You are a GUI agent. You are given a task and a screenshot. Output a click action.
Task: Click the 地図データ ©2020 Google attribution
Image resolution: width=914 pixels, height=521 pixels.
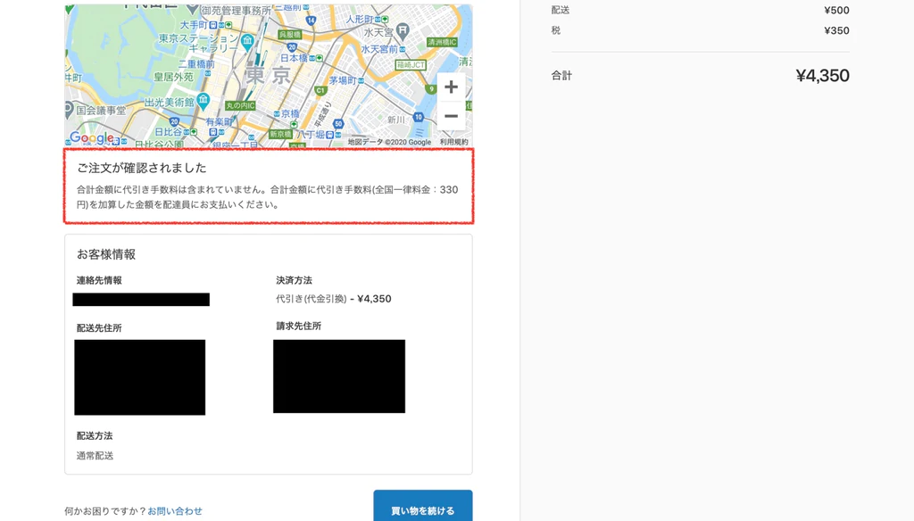click(x=389, y=142)
